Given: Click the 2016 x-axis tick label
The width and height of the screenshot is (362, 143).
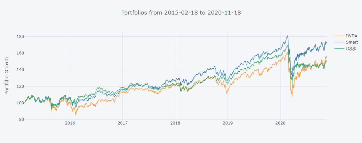Looking at the screenshot, I should point(70,123).
